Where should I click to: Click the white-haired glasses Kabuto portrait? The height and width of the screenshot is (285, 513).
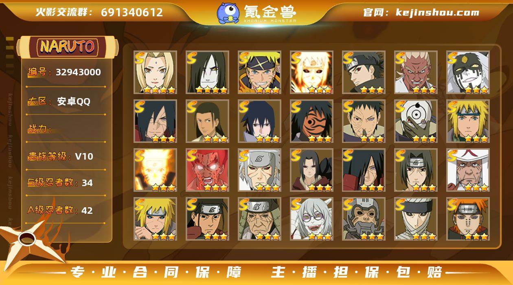point(312,219)
